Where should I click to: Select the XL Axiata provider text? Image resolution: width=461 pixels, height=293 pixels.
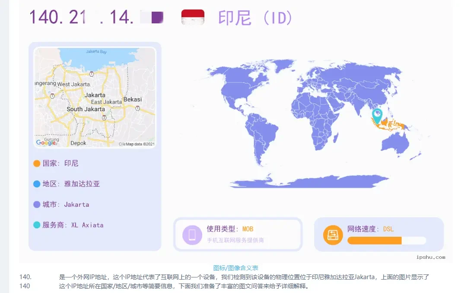(87, 225)
